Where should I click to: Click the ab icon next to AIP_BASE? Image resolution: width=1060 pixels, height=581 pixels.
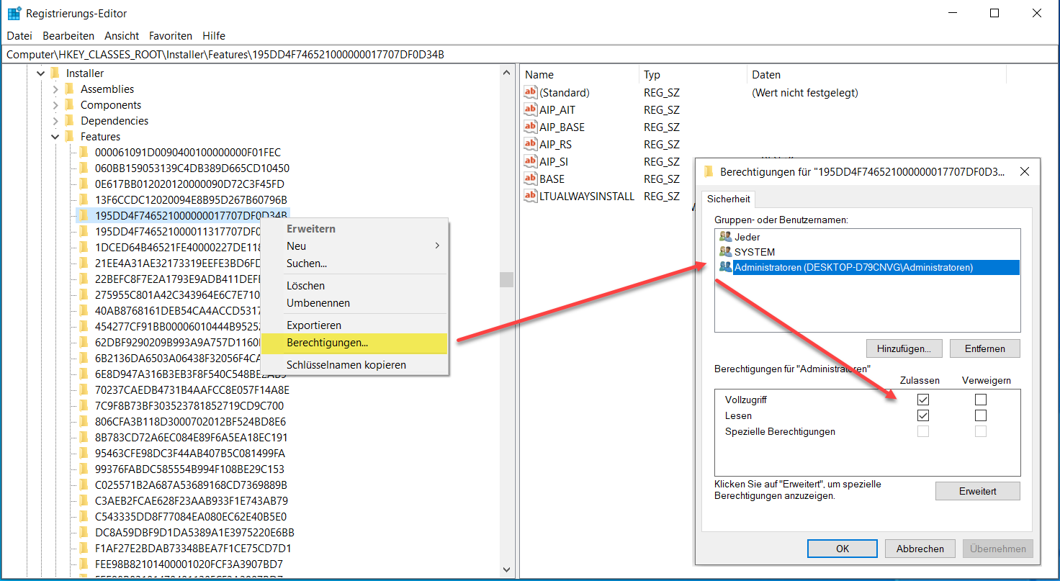(529, 127)
